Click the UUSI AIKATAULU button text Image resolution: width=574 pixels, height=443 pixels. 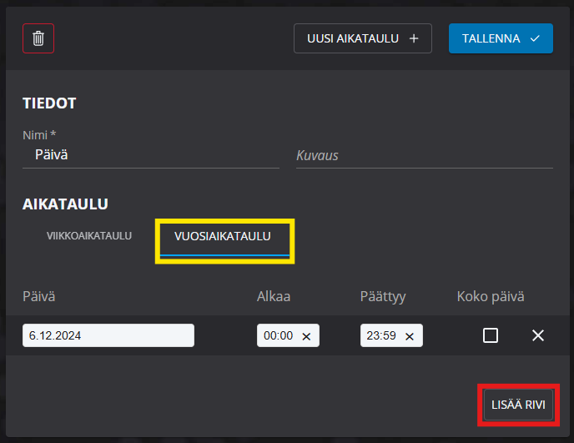(x=354, y=38)
